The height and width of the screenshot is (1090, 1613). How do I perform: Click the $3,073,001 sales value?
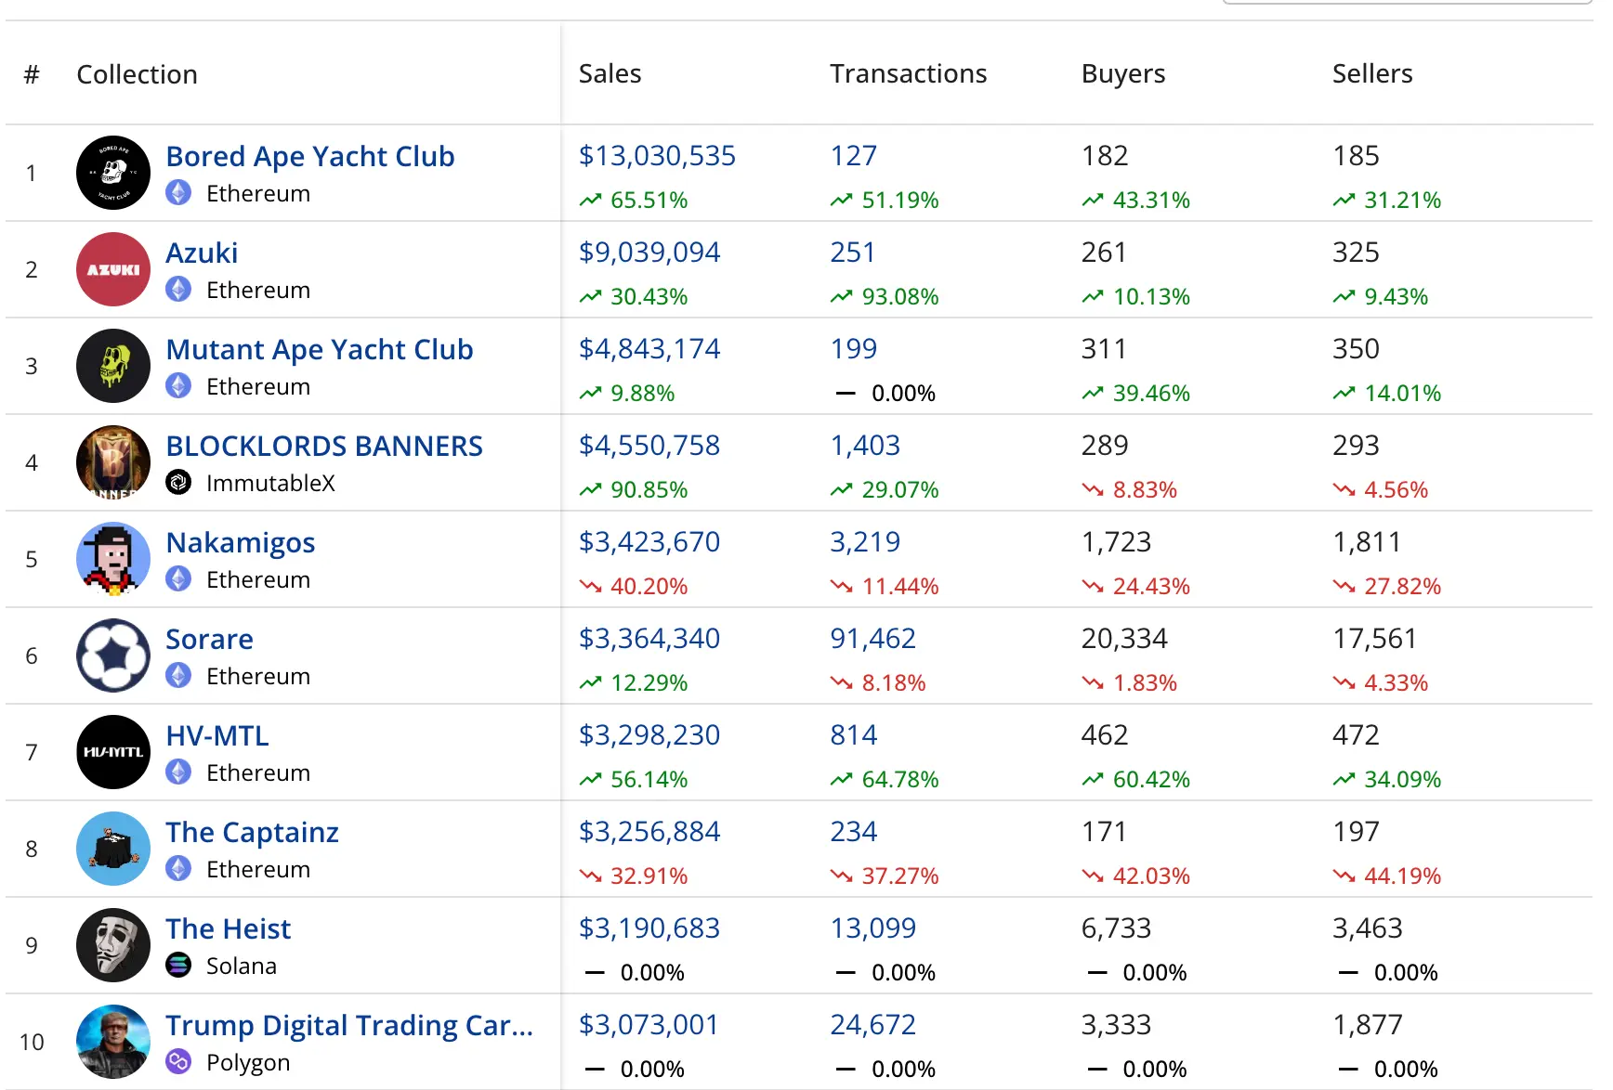(649, 1025)
